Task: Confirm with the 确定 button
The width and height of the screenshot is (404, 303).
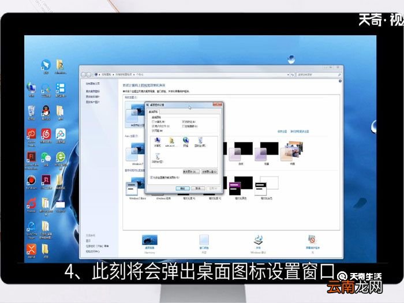Action: point(183,188)
